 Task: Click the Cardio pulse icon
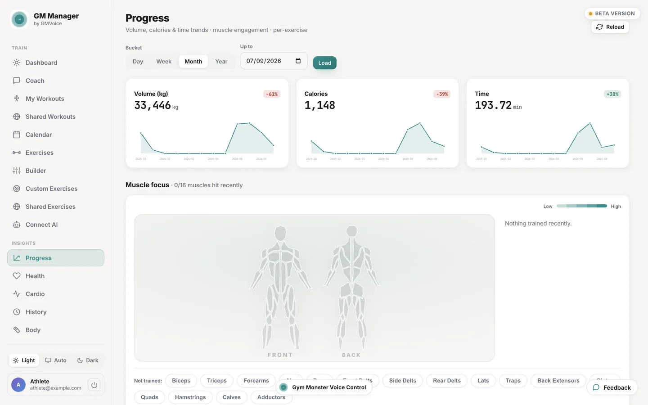pos(17,294)
